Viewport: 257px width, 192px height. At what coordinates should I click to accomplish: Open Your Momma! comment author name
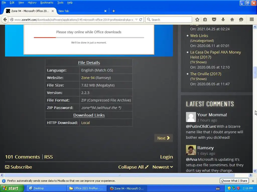pyautogui.click(x=212, y=114)
